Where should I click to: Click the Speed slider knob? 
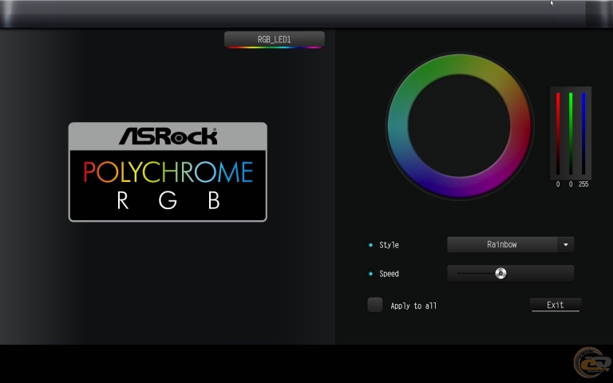click(500, 274)
